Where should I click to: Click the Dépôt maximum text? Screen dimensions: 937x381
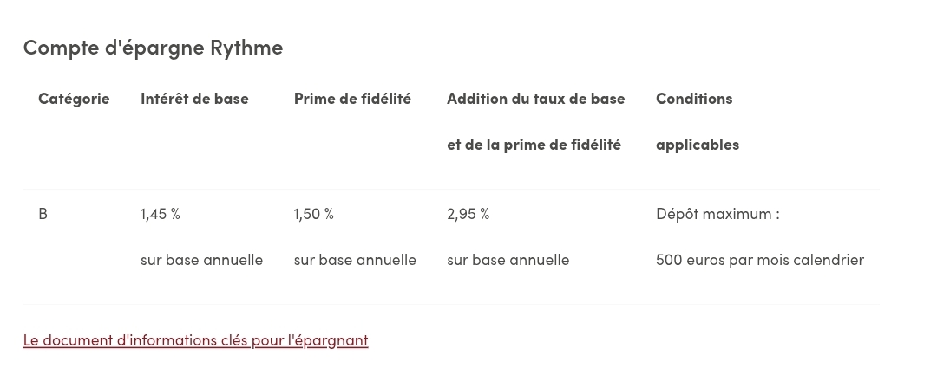717,214
